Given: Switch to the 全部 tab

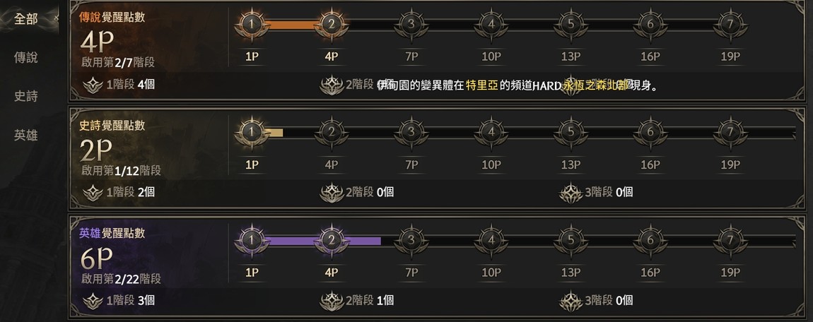Looking at the screenshot, I should pos(26,19).
